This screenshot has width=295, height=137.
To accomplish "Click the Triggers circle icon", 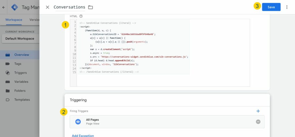I will (x=7, y=73).
